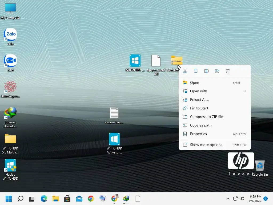Click the Copy icon in context menu
The width and height of the screenshot is (273, 205).
(x=195, y=71)
